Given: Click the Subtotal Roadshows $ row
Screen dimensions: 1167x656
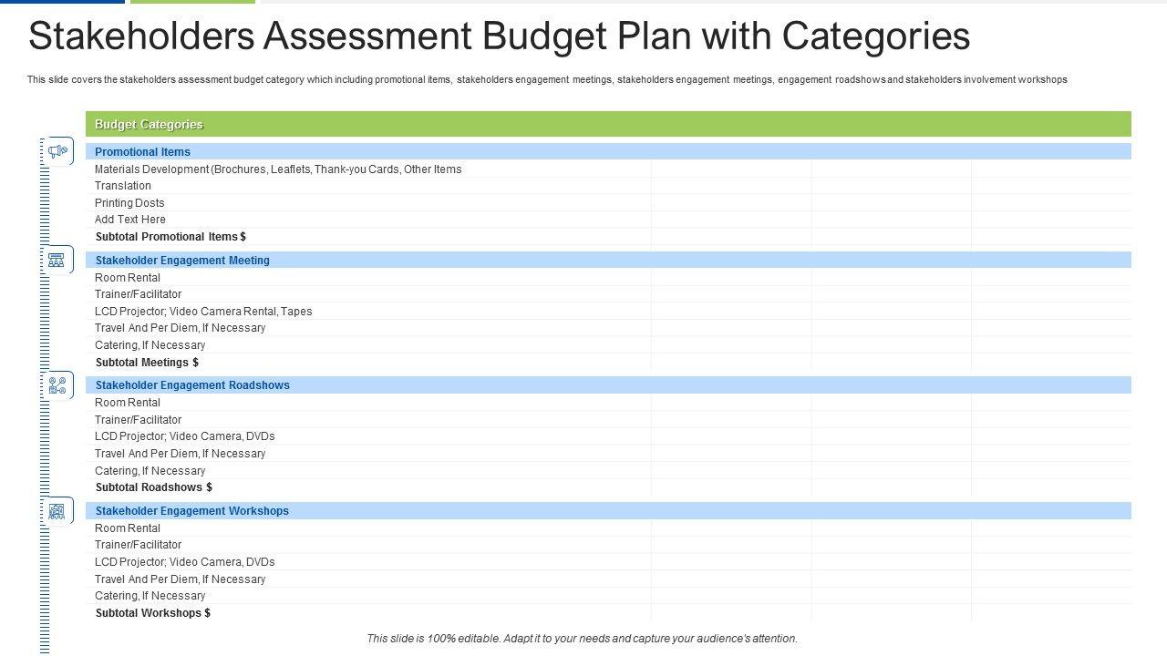Looking at the screenshot, I should pyautogui.click(x=153, y=487).
